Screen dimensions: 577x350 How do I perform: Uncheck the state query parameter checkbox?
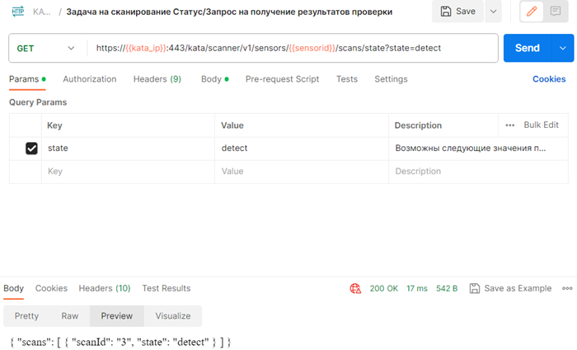pyautogui.click(x=32, y=149)
